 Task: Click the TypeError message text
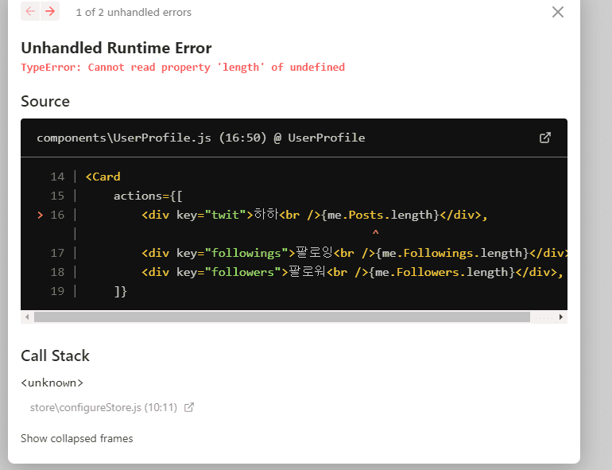click(x=183, y=68)
